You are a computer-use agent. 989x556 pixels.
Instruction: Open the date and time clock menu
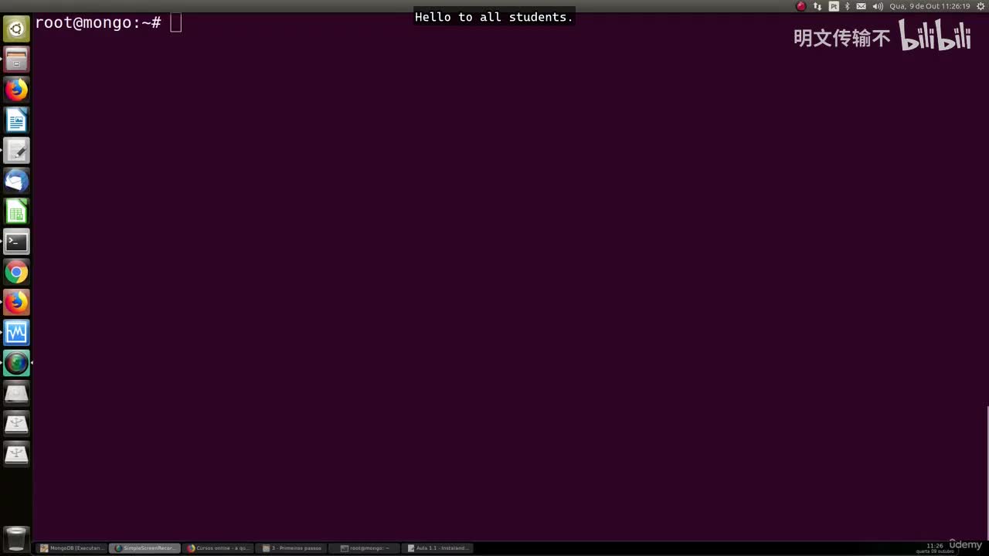930,6
